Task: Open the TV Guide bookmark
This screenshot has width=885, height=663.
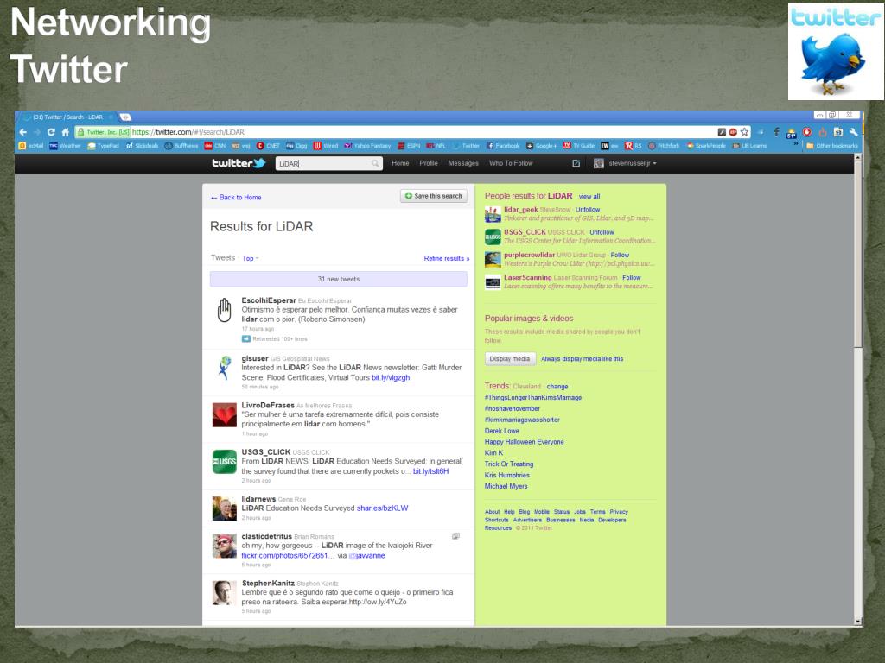Action: (578, 146)
